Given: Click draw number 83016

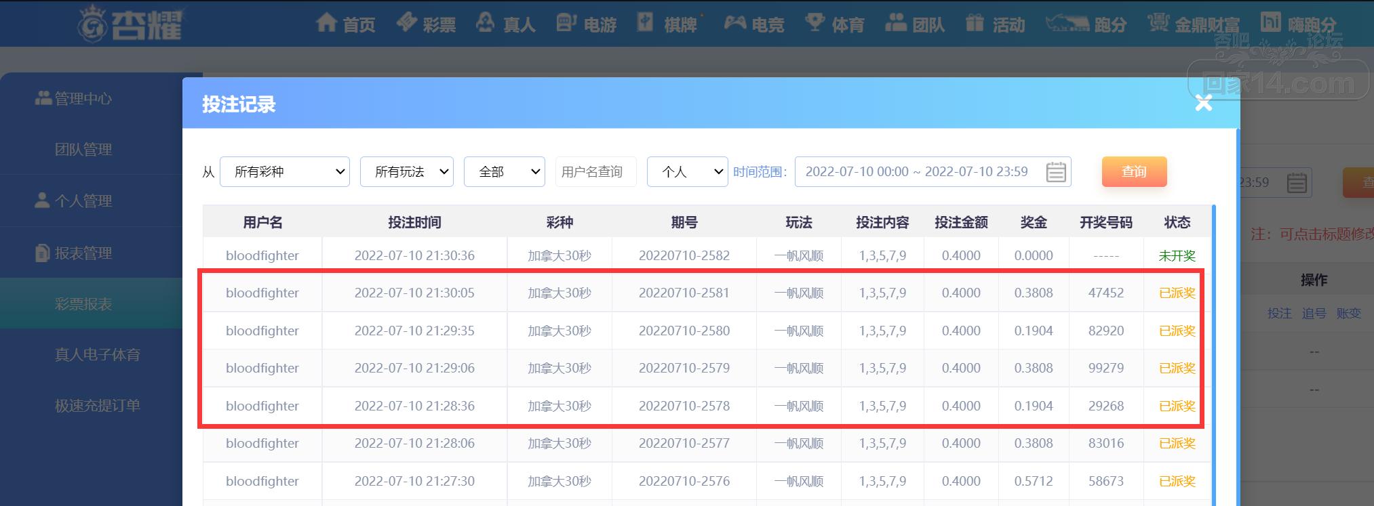Looking at the screenshot, I should pos(1106,443).
